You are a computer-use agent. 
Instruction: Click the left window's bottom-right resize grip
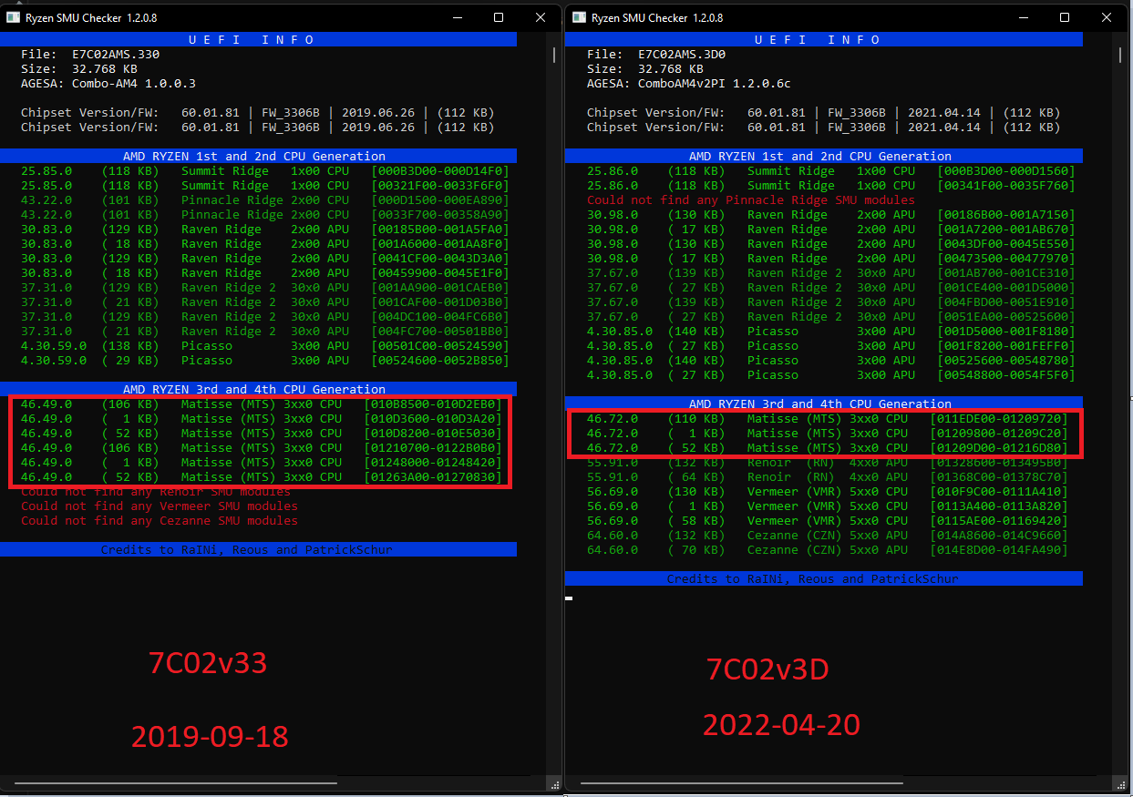click(554, 783)
